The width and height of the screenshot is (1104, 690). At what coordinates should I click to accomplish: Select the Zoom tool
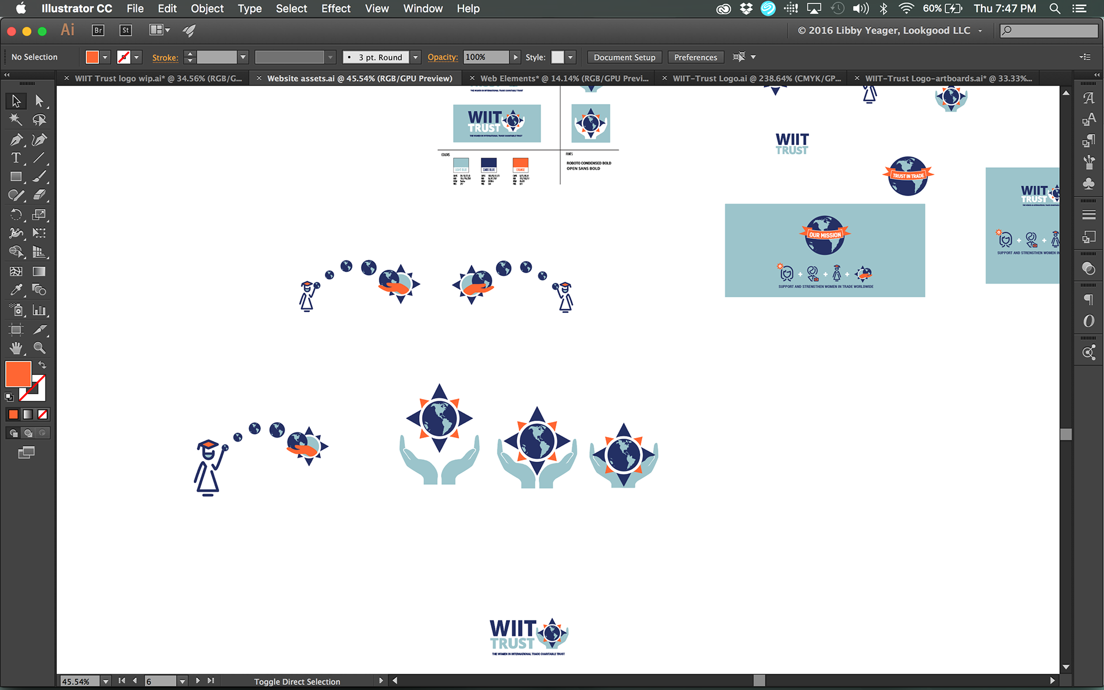click(x=39, y=348)
